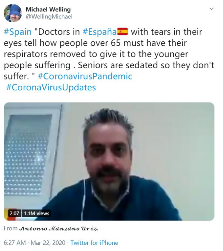Image resolution: width=223 pixels, height=251 pixels.
Task: Open the #CoronaVirusUpdates hashtag
Action: (x=51, y=87)
